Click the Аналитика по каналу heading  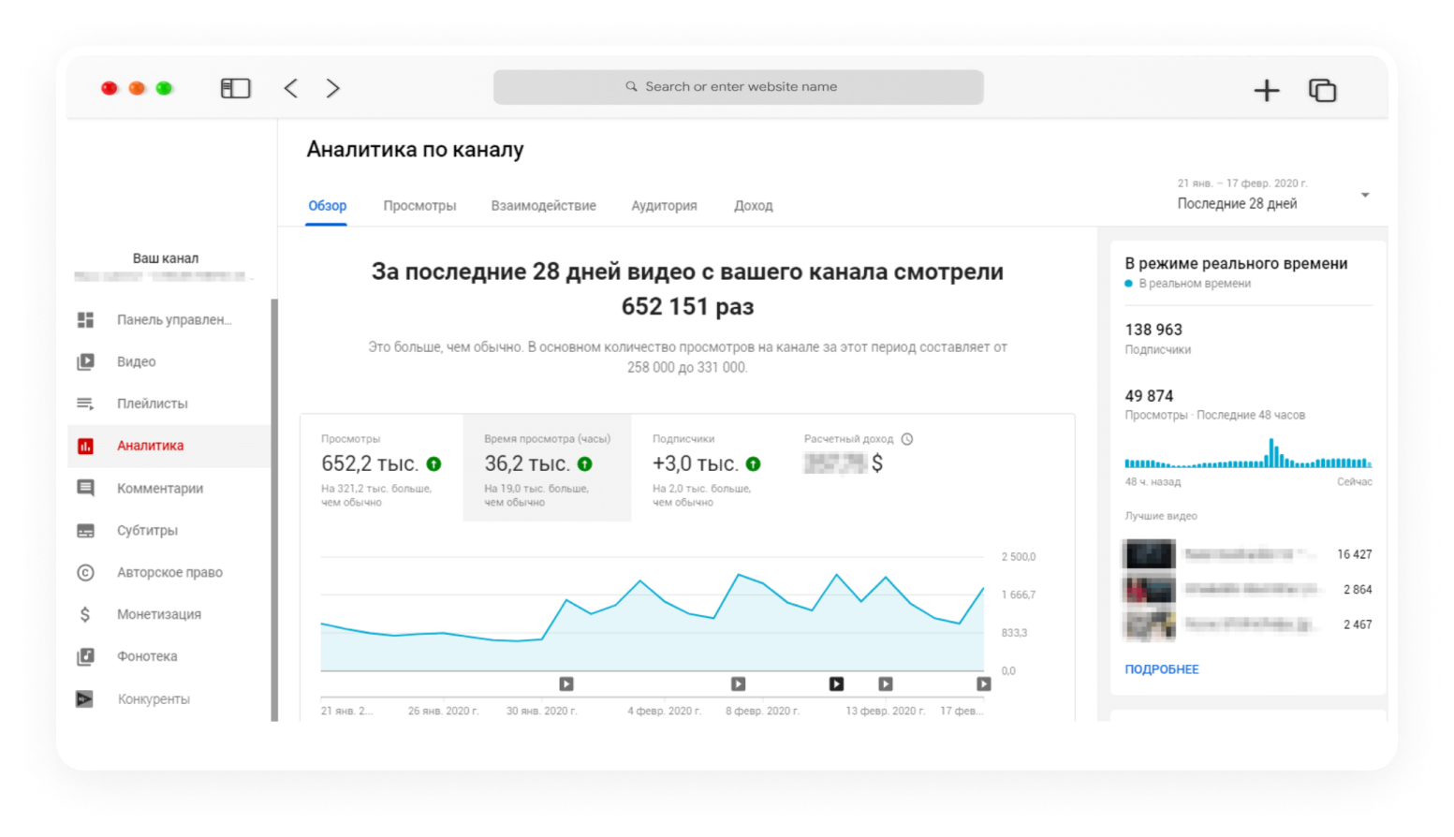[x=415, y=150]
